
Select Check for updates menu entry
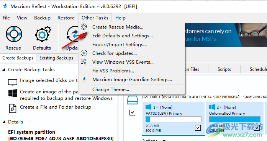coord(132,53)
